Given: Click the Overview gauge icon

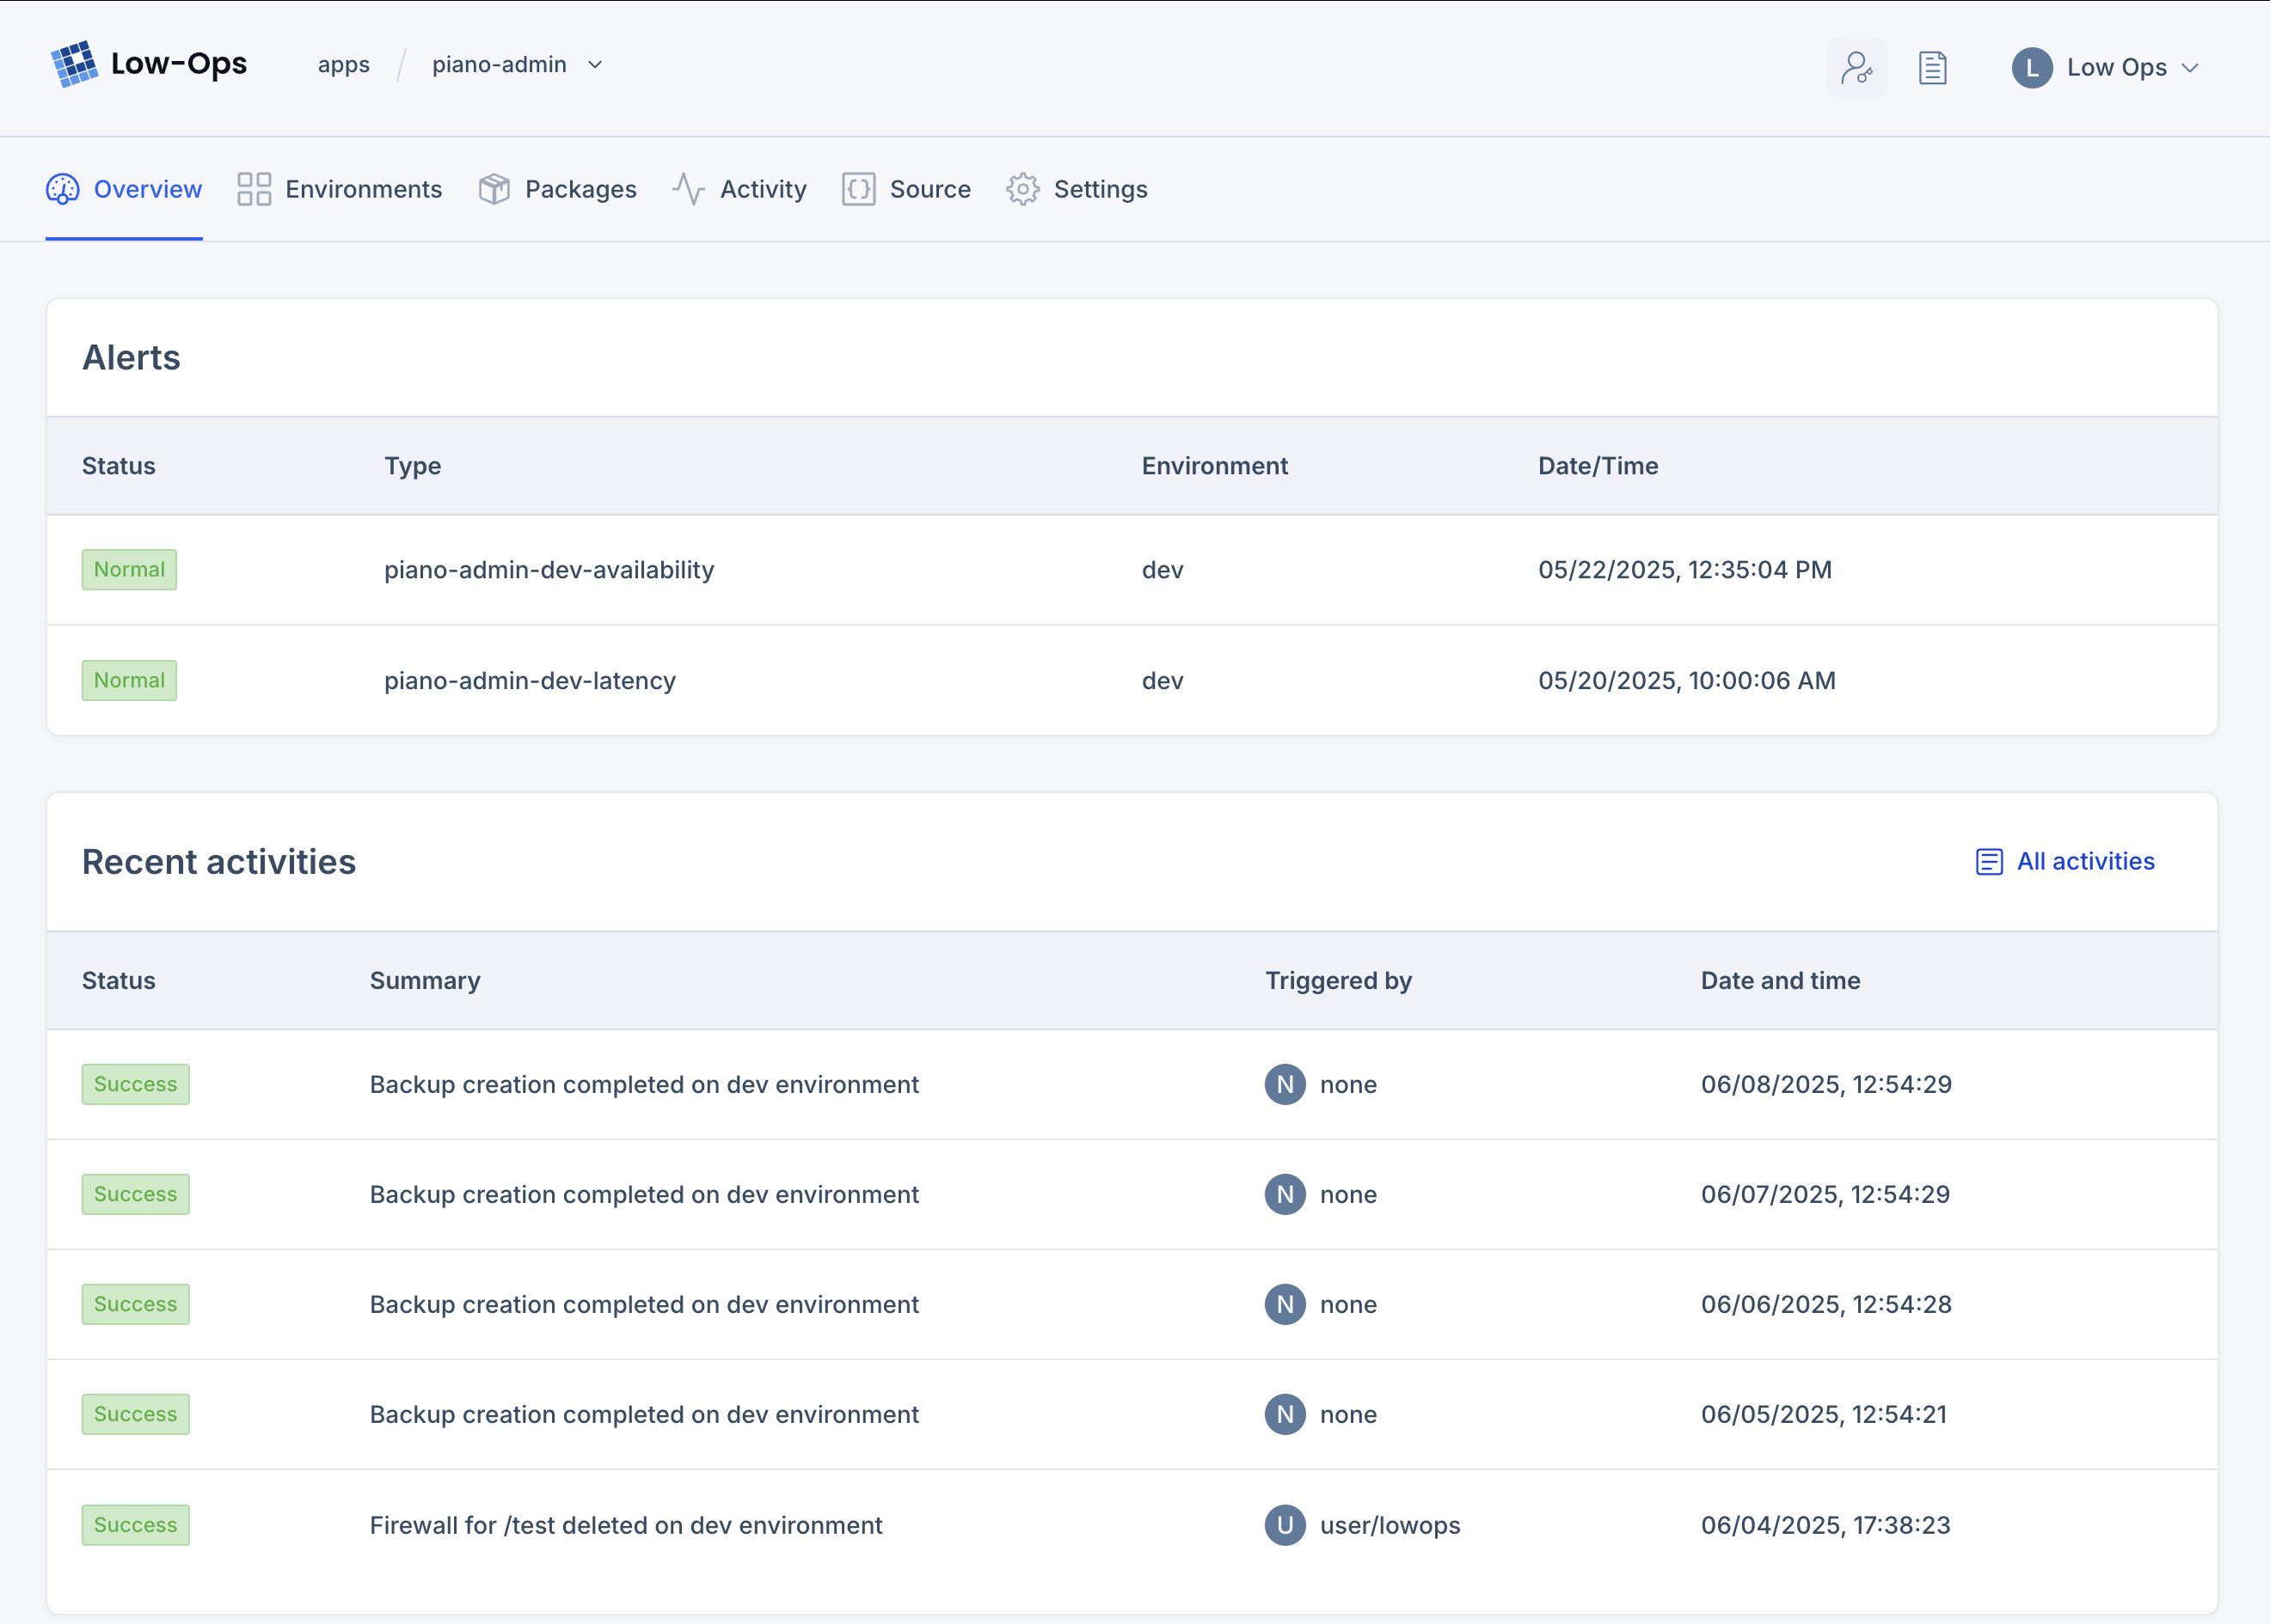Looking at the screenshot, I should tap(61, 189).
